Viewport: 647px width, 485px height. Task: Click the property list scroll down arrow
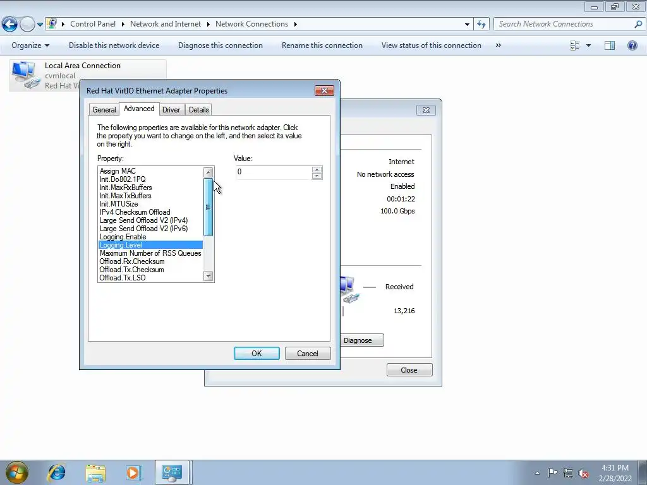click(x=209, y=277)
